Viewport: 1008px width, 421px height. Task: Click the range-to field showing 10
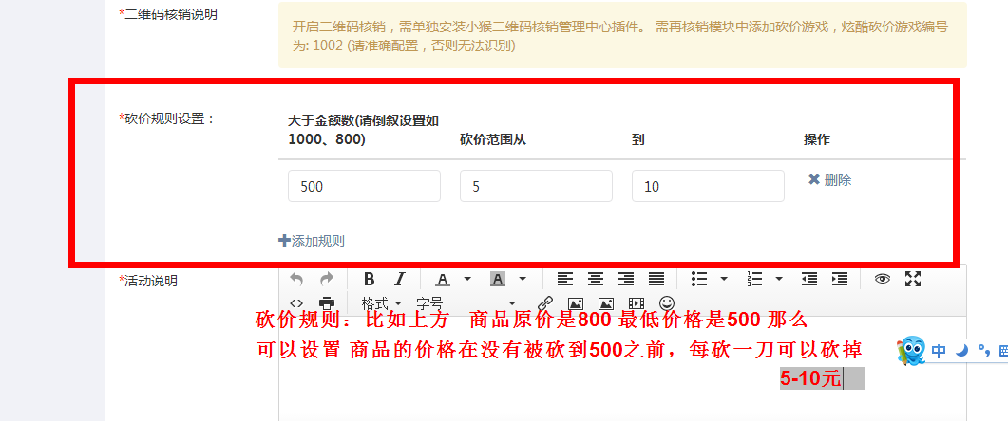[x=708, y=186]
